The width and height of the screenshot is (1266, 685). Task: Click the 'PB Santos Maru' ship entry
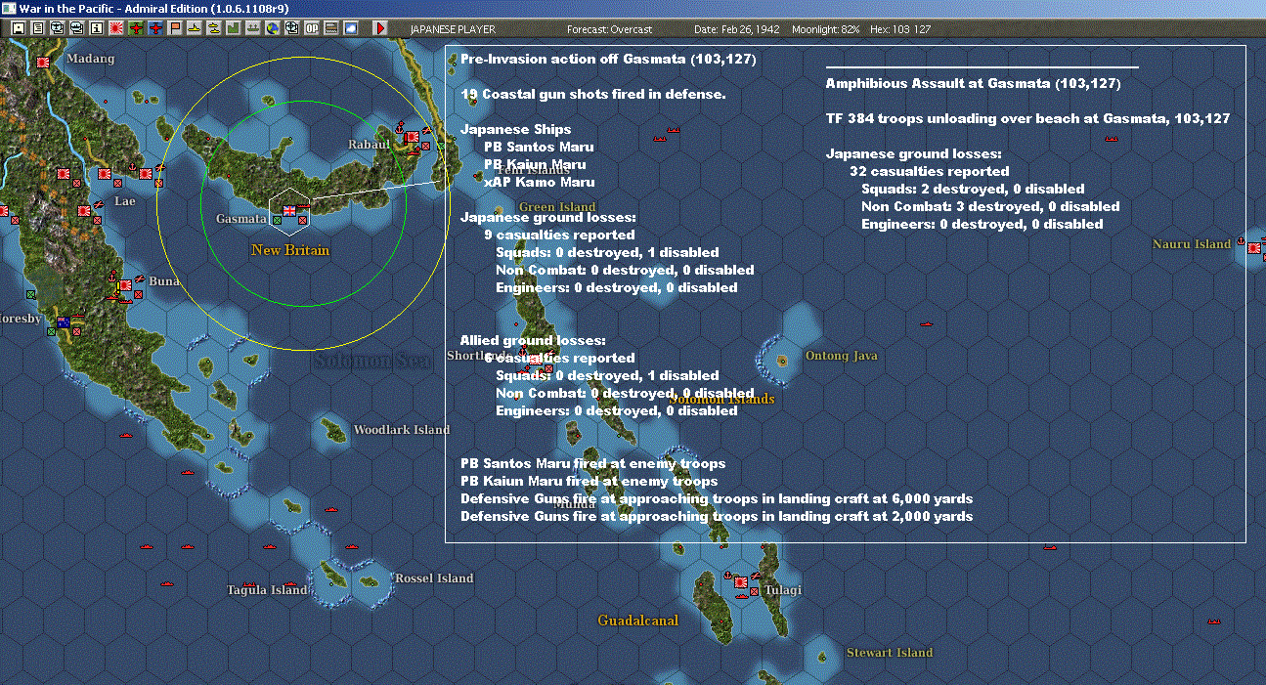click(539, 148)
